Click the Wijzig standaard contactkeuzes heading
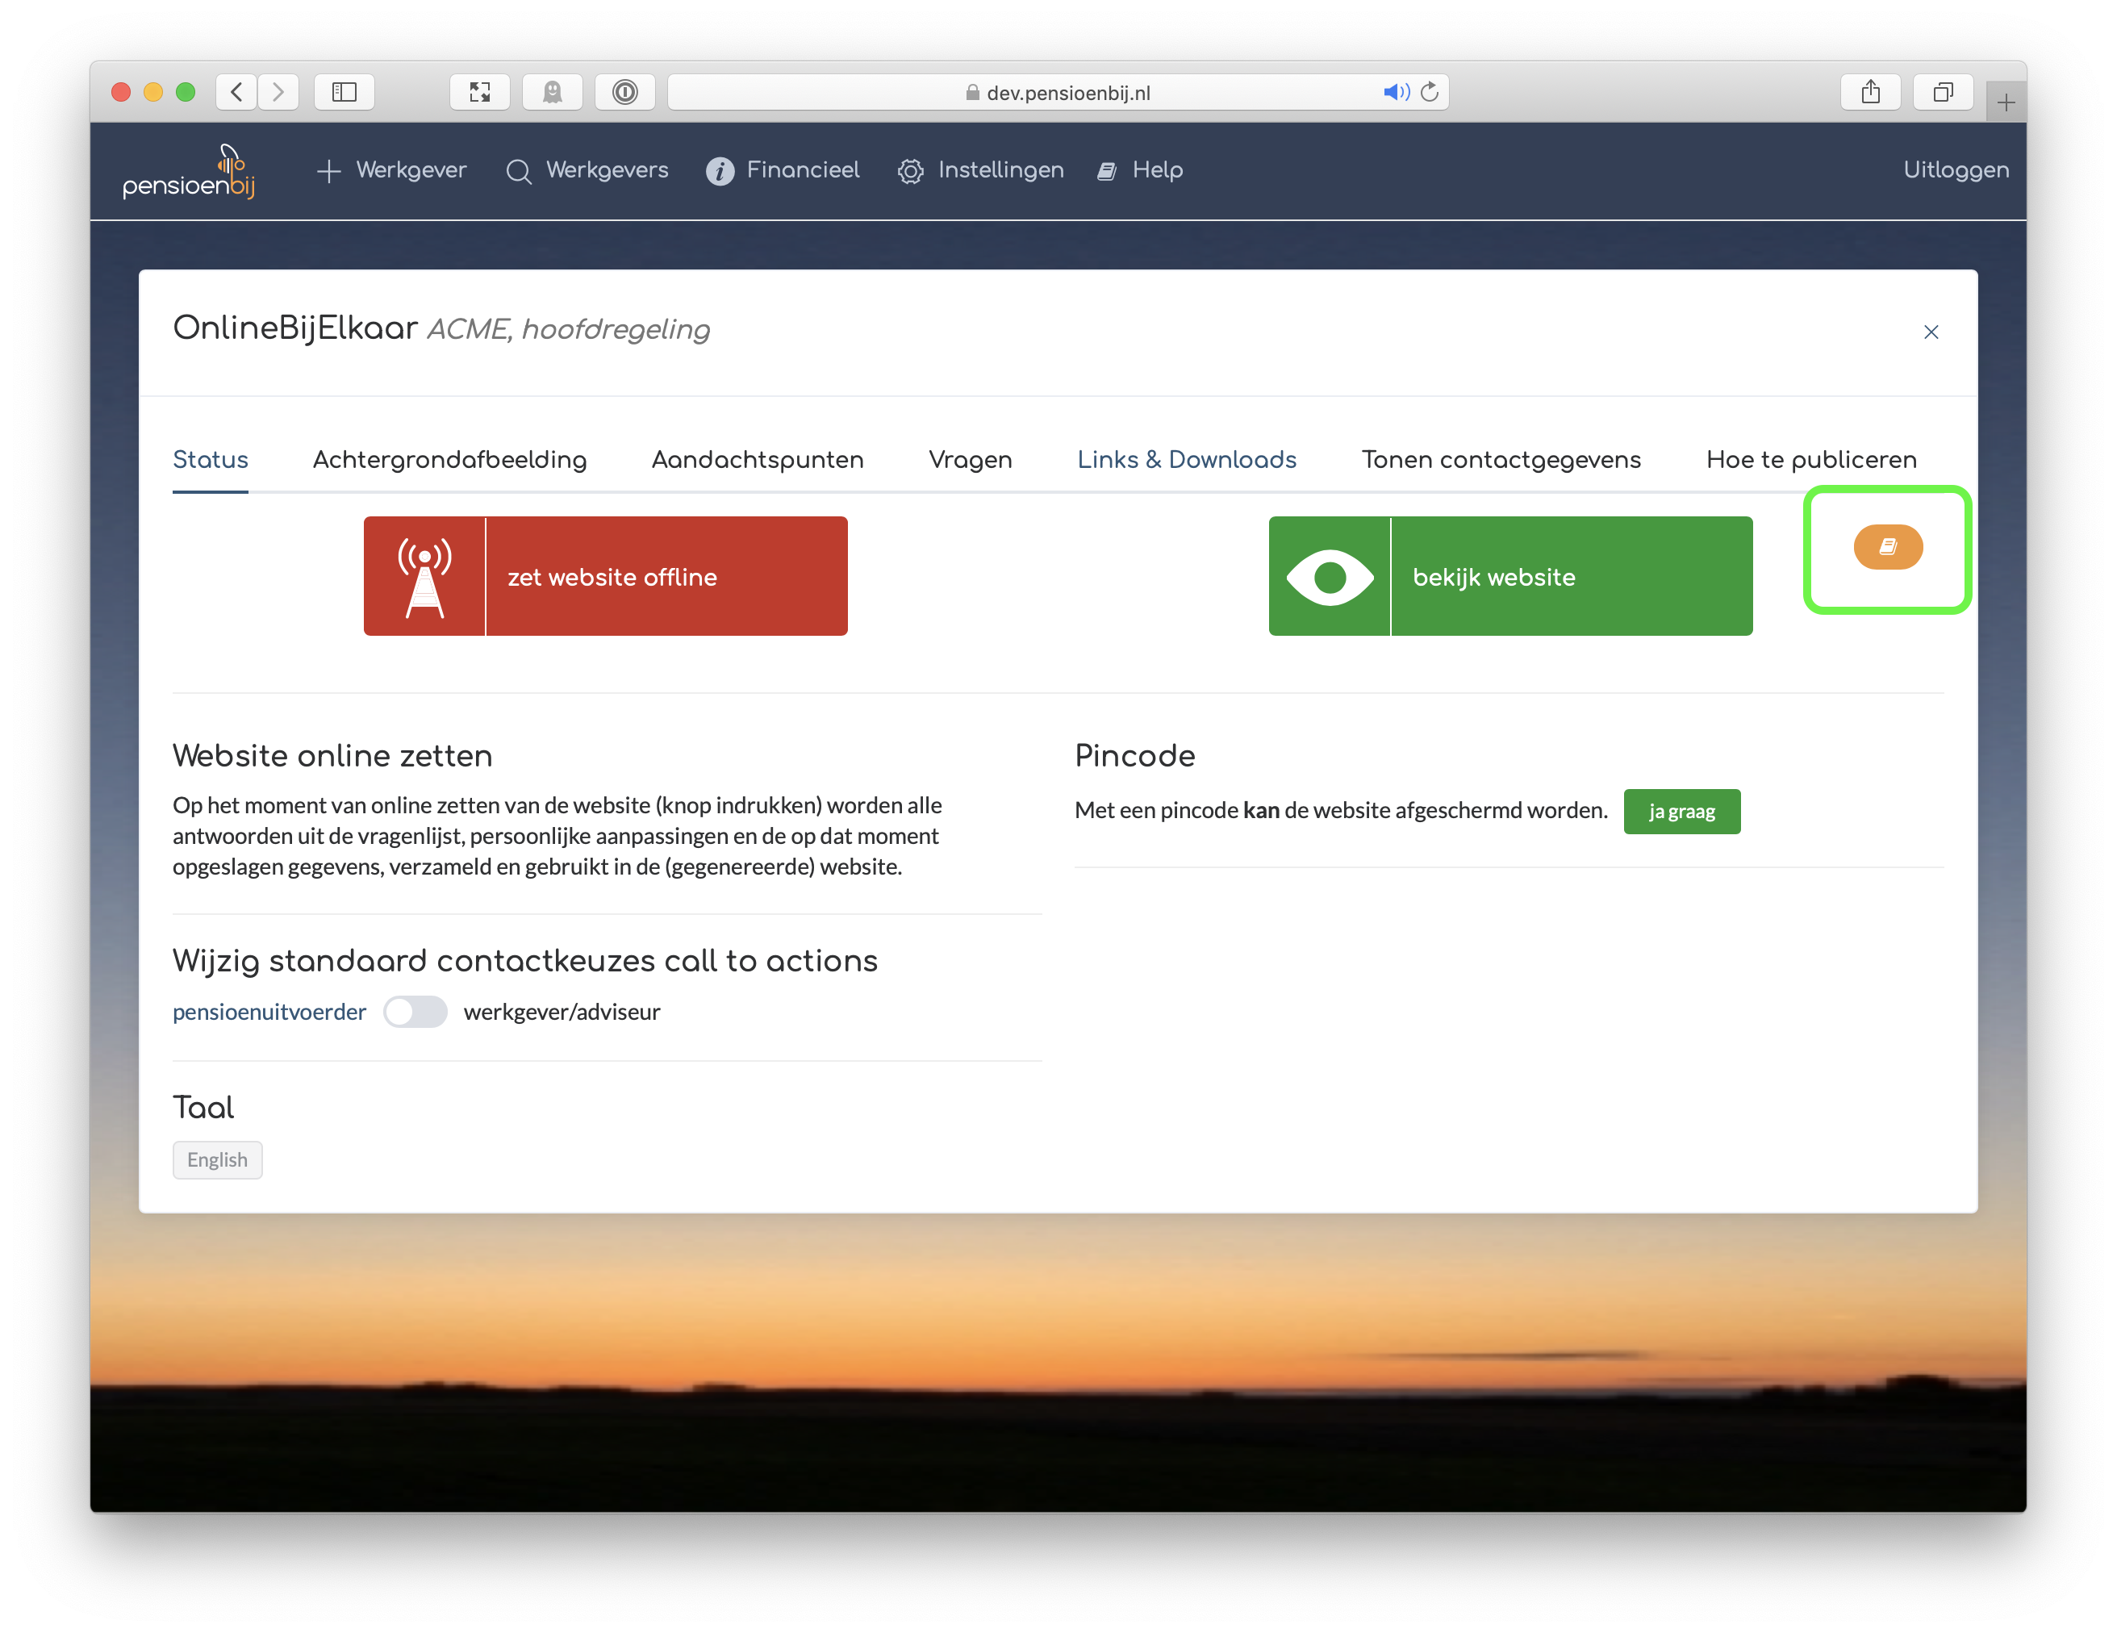Screen dimensions: 2117x1633 point(524,960)
